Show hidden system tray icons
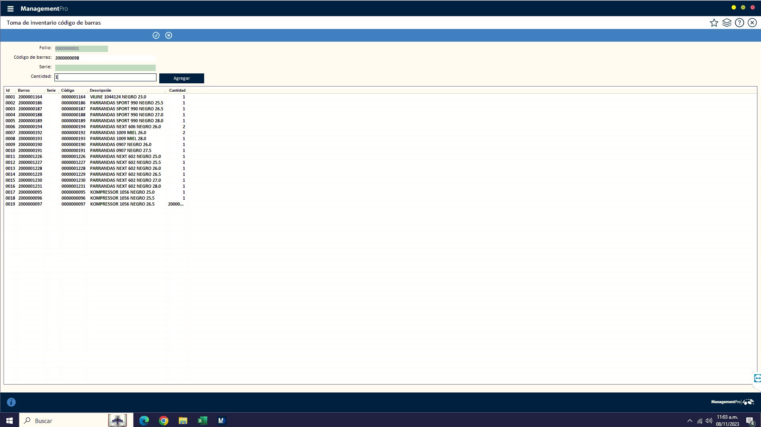 tap(690, 421)
